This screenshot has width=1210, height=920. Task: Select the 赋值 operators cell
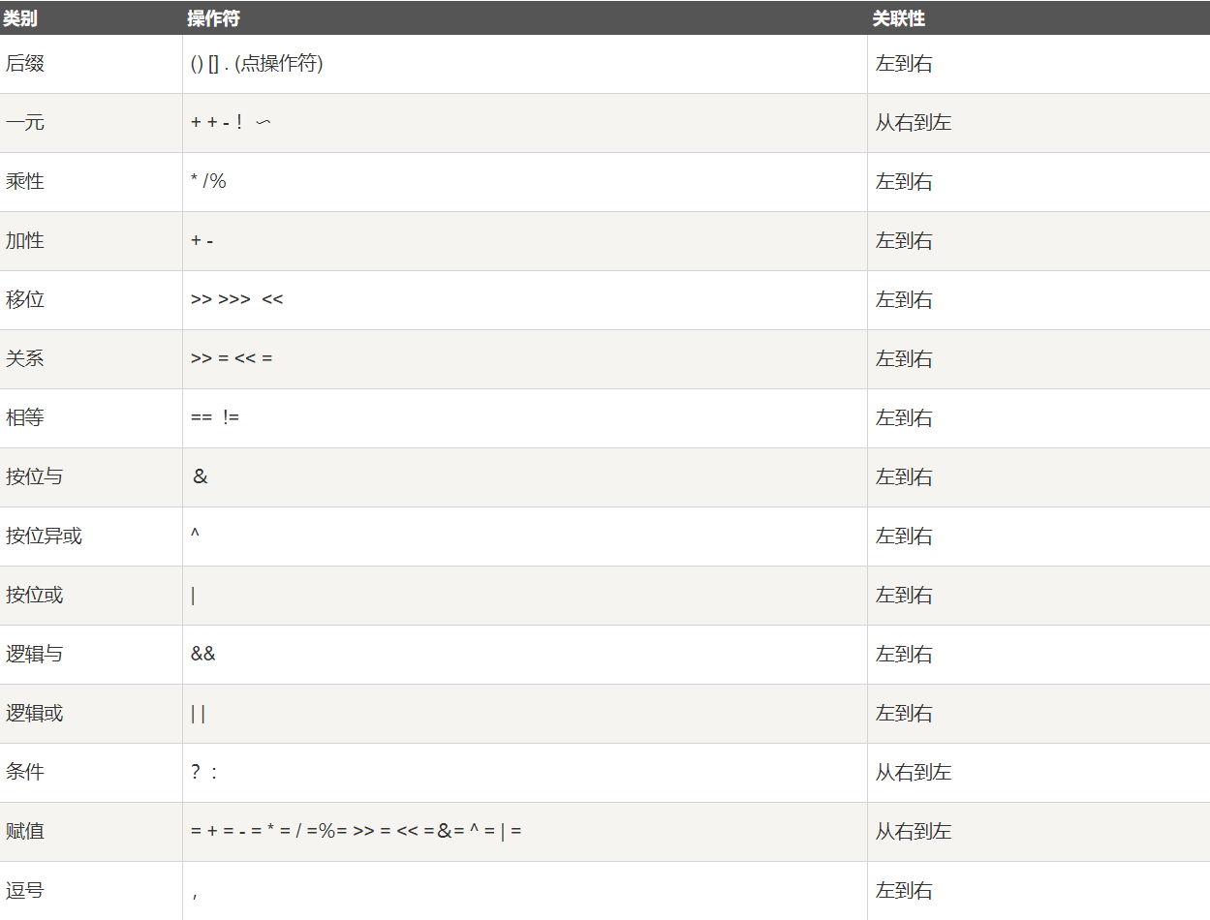pyautogui.click(x=525, y=832)
